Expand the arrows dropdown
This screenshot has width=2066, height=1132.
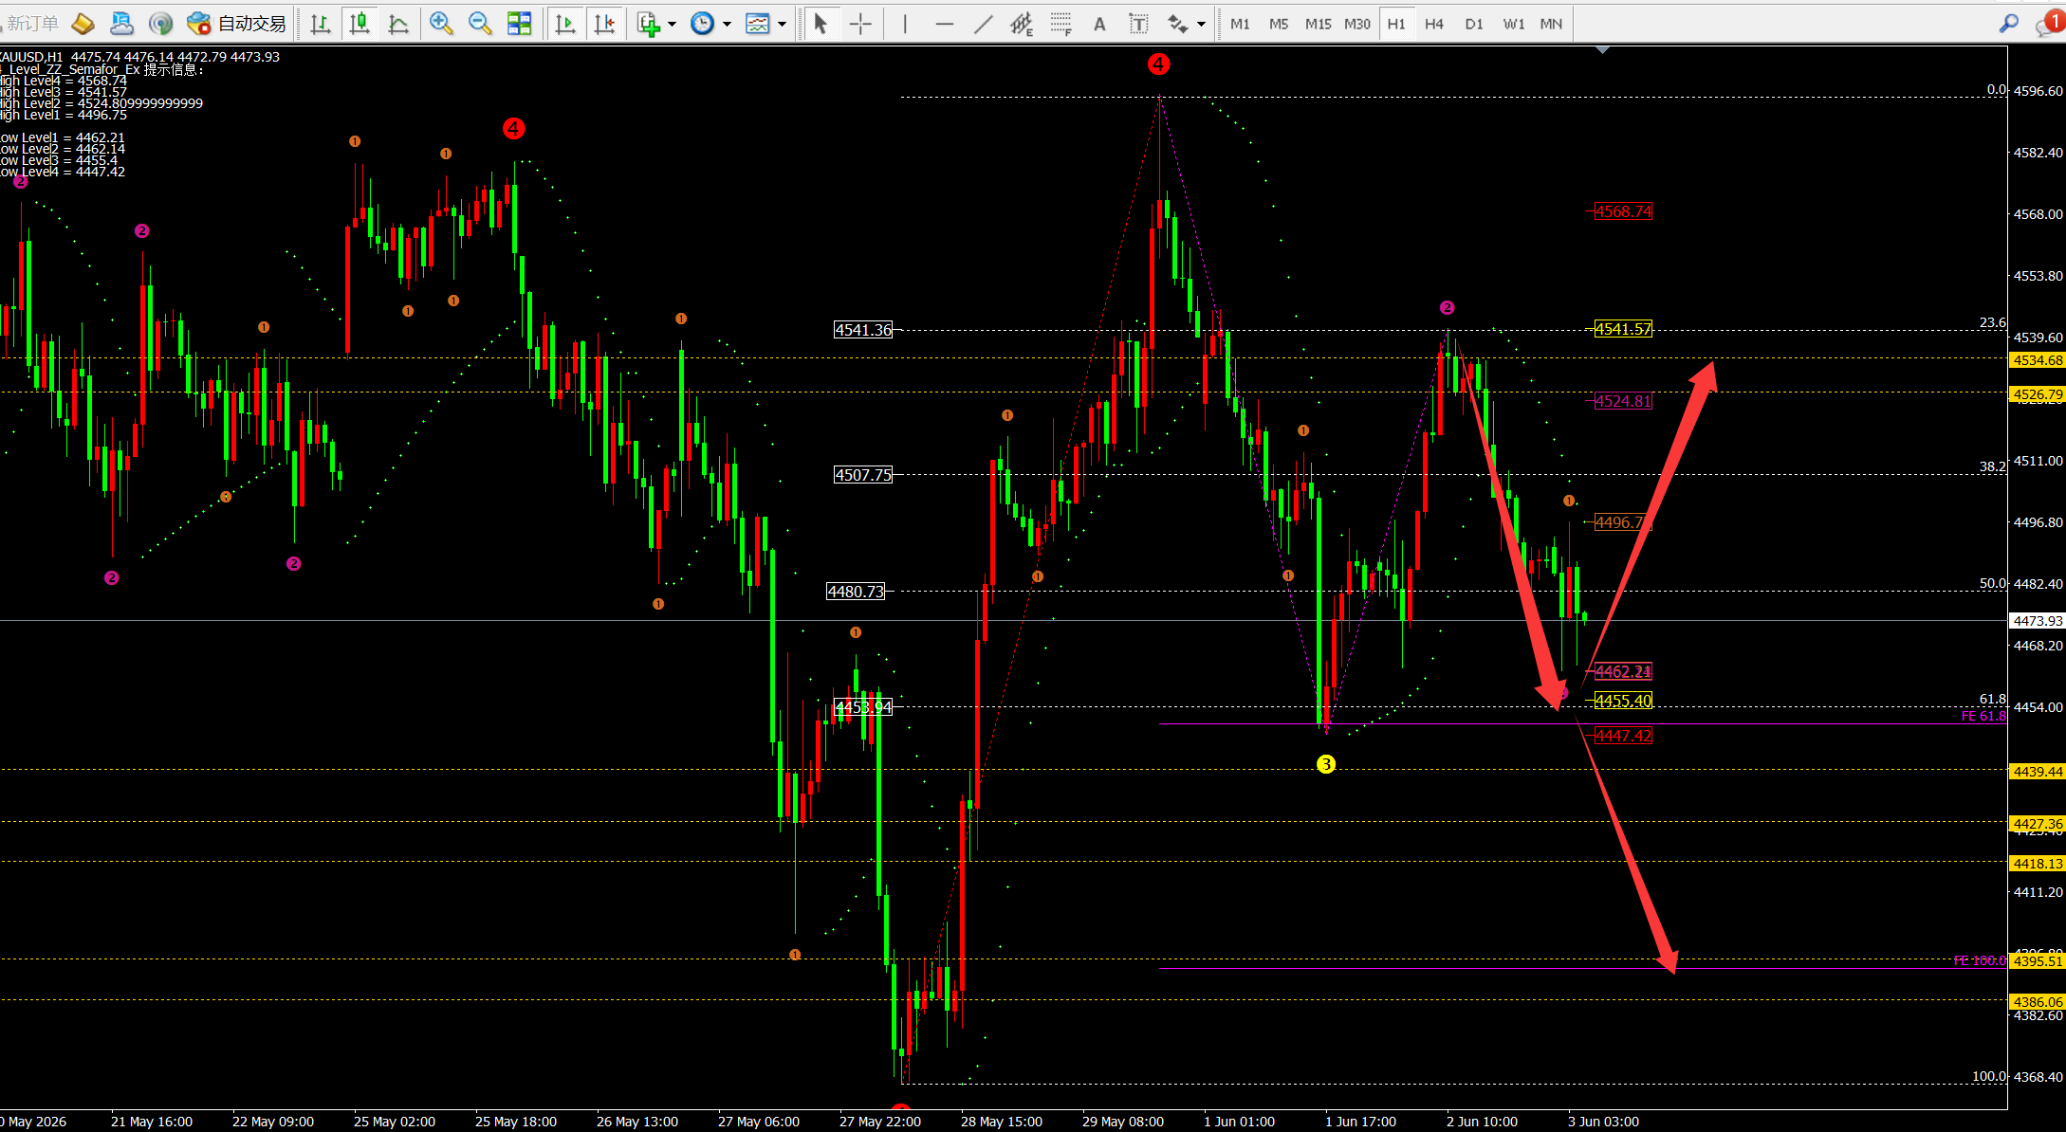pyautogui.click(x=1202, y=24)
